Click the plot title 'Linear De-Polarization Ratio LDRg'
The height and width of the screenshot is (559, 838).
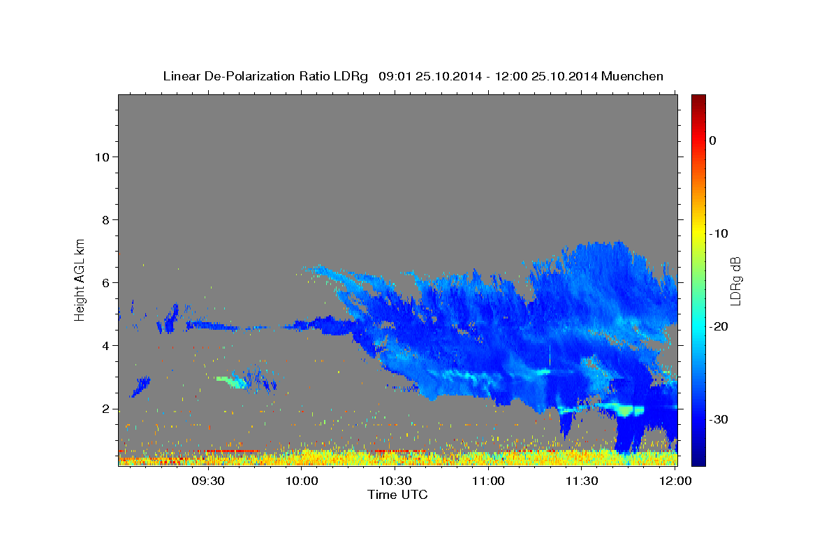point(265,76)
